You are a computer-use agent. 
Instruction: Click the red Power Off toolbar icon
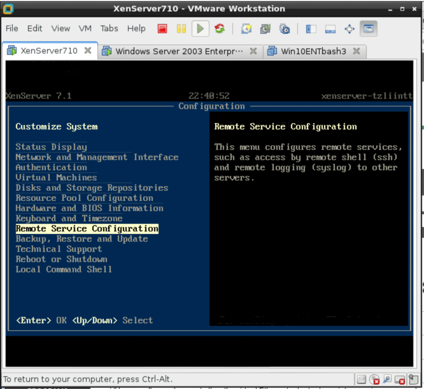pos(162,29)
